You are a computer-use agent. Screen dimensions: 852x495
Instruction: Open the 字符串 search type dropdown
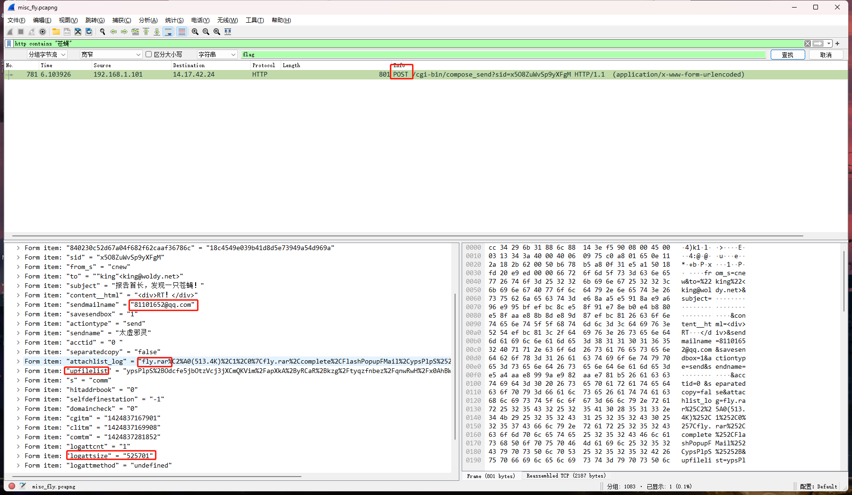pos(216,54)
